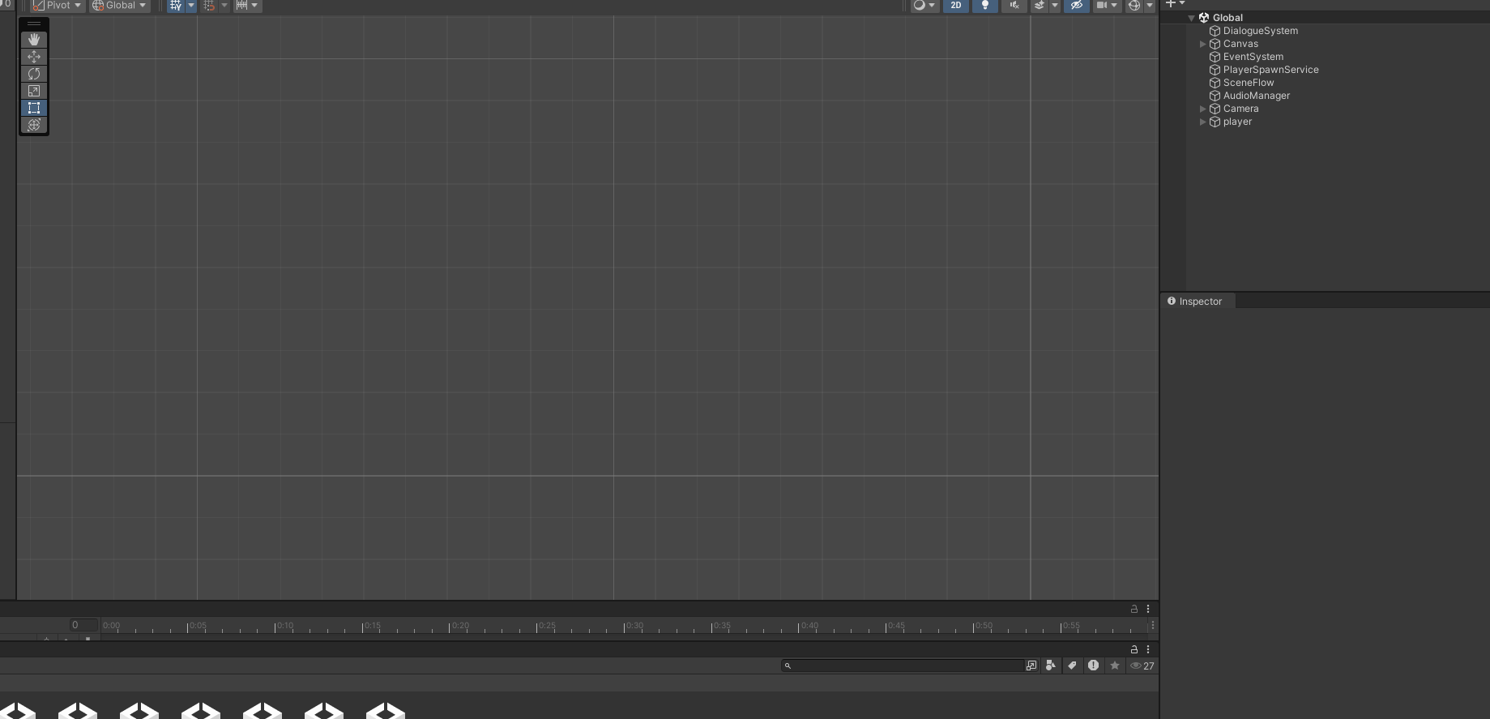Open the Global handle rotation dropdown

(x=119, y=6)
